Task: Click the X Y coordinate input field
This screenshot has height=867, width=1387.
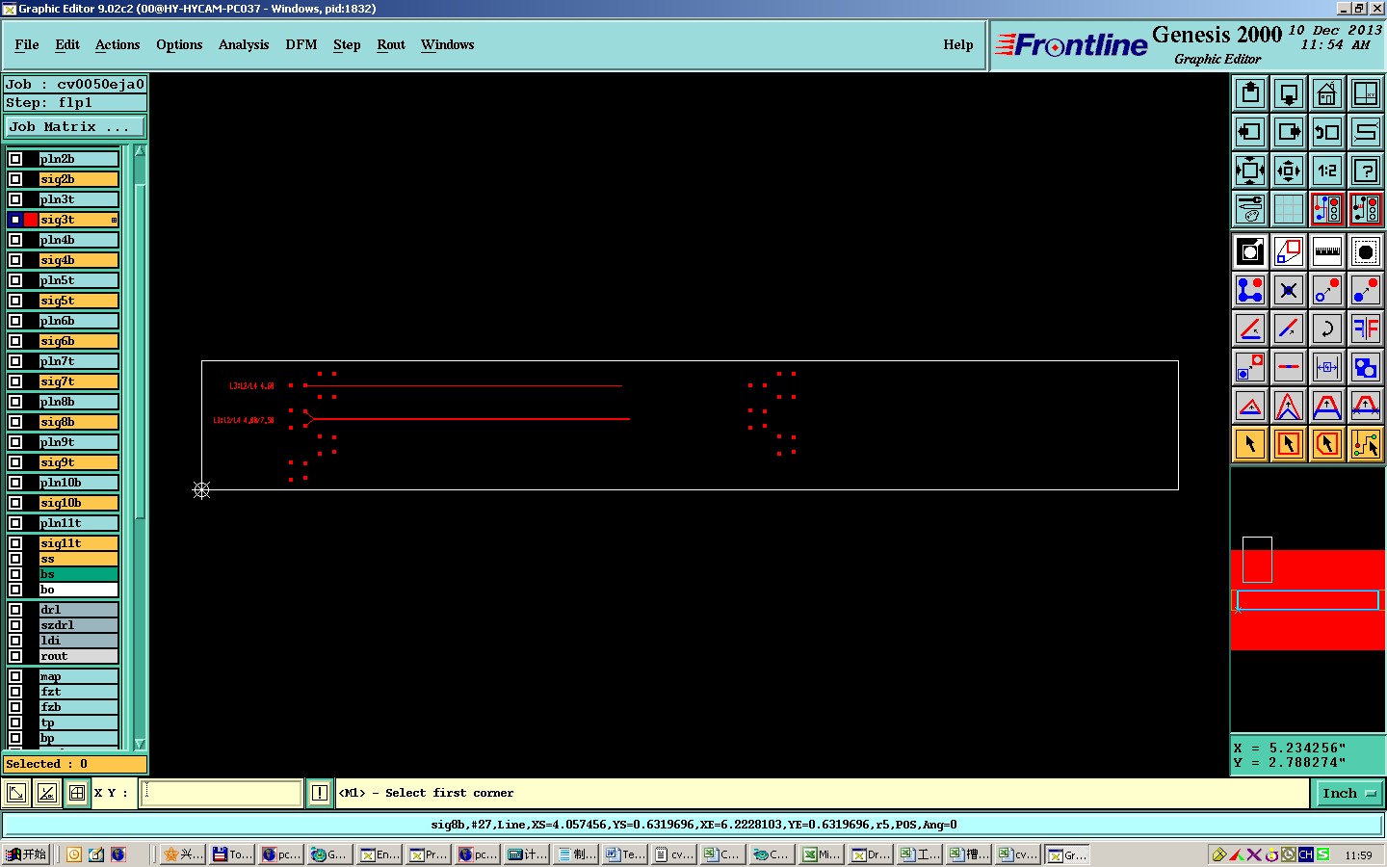Action: [222, 793]
